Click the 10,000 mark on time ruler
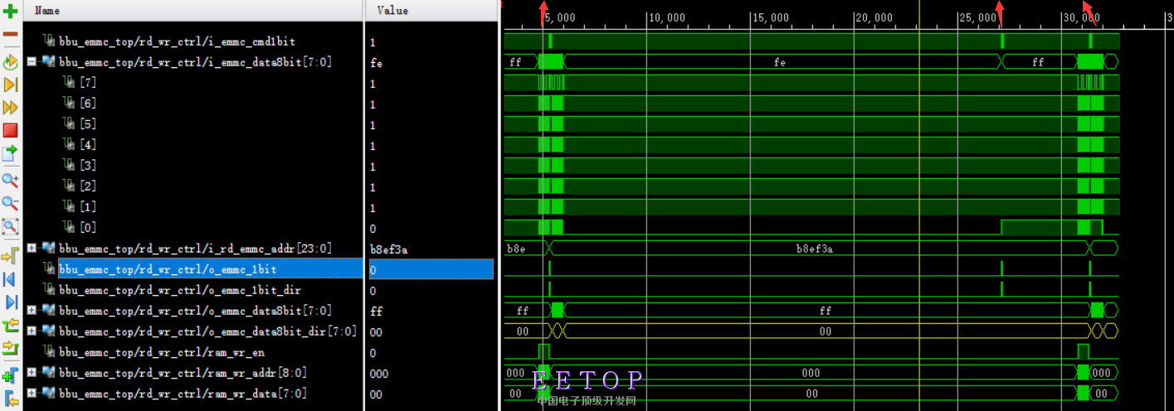The width and height of the screenshot is (1174, 411). pos(666,17)
